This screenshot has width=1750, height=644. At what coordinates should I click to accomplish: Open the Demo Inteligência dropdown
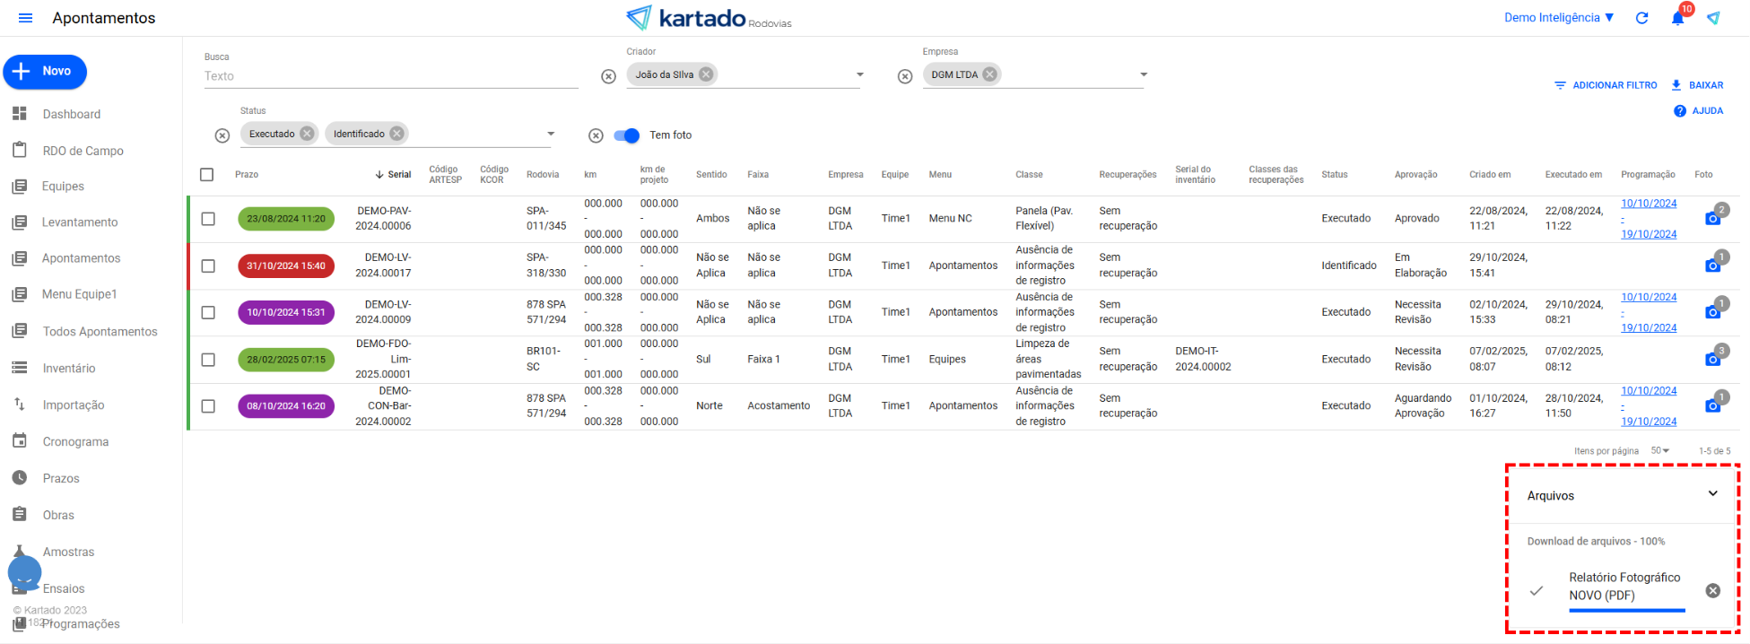pos(1558,18)
